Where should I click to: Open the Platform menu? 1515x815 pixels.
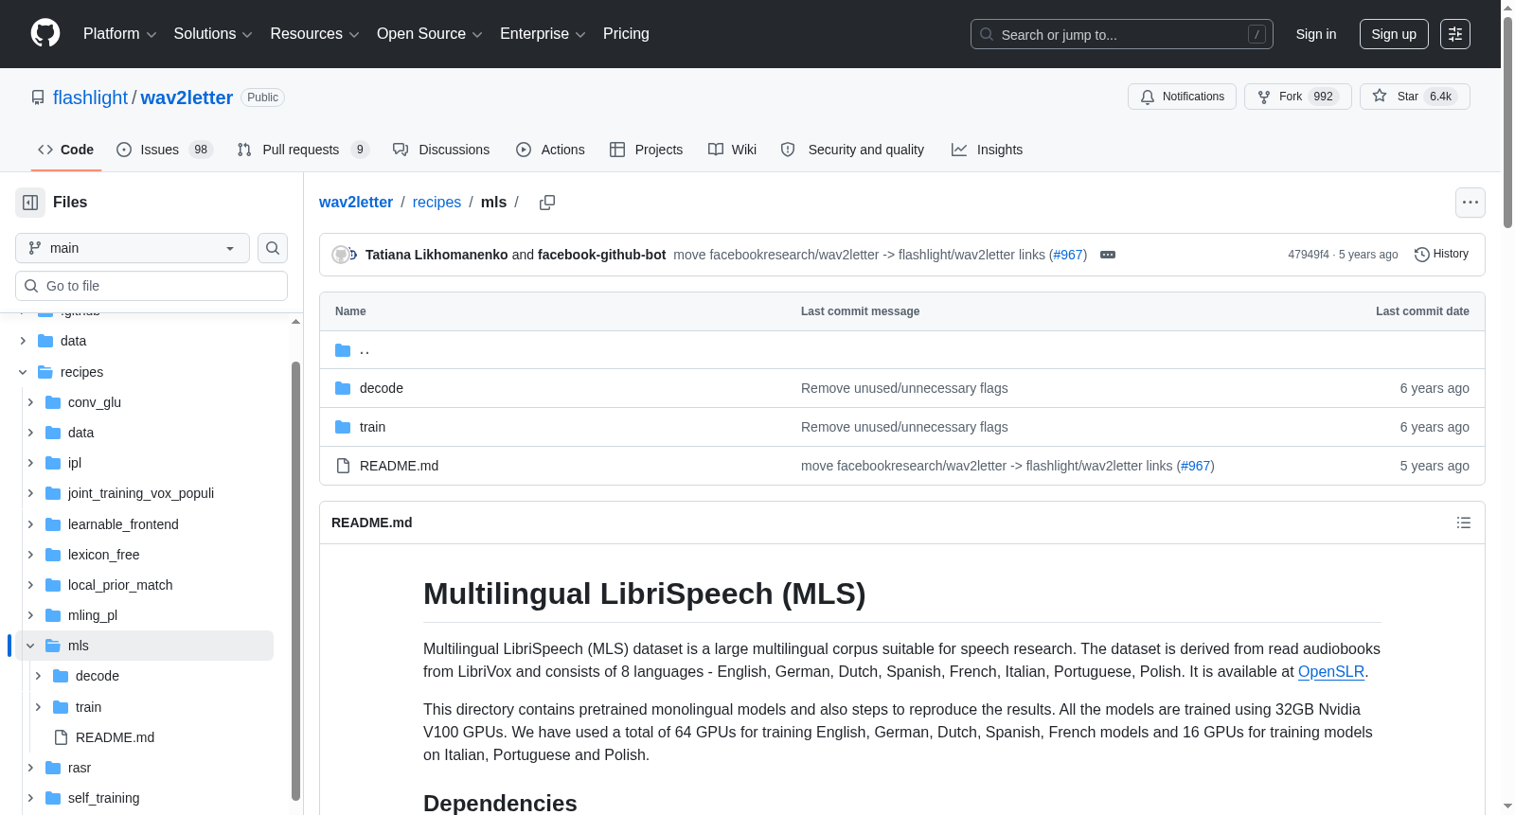click(119, 34)
